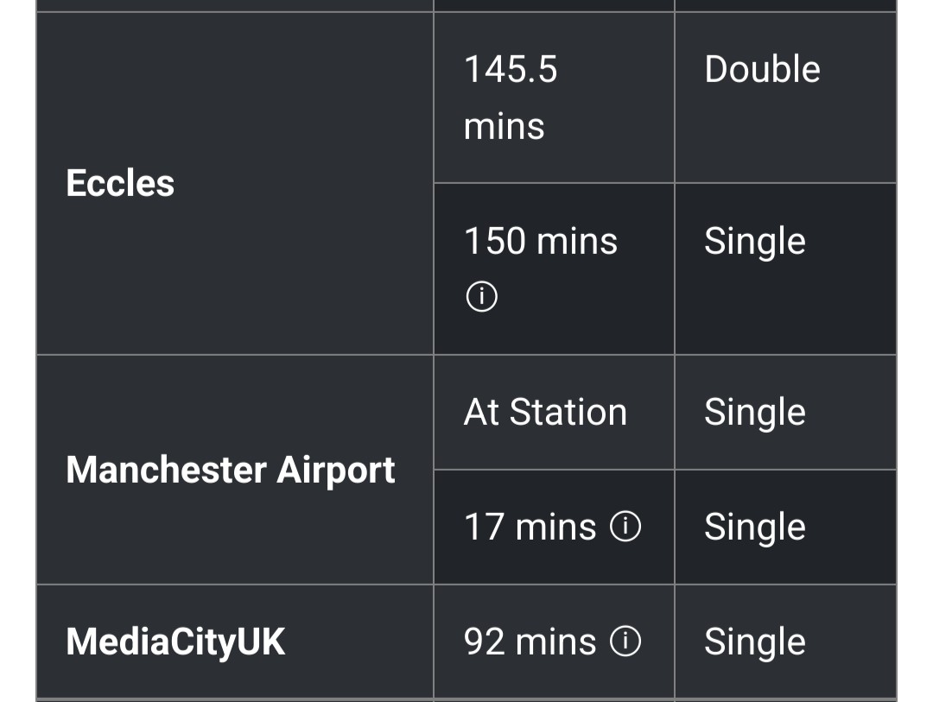
Task: Tap the info icon next to 92 mins
Action: coord(625,641)
